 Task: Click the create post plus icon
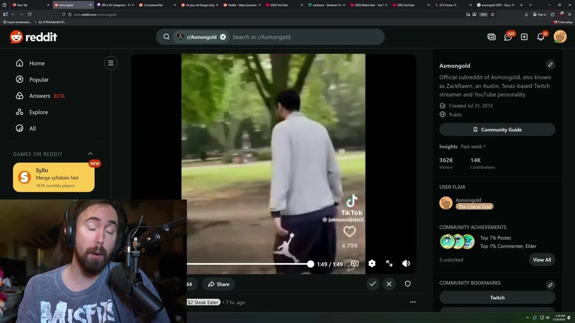(524, 37)
